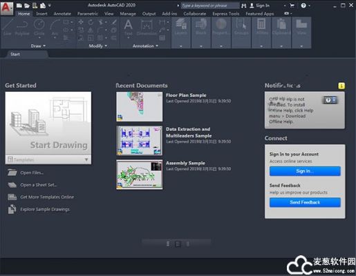Click Explore Sample Drawings link
Viewport: 356px width, 276px height.
[x=45, y=209]
